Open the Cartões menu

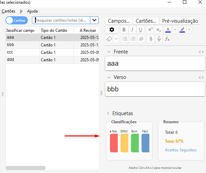coord(8,11)
